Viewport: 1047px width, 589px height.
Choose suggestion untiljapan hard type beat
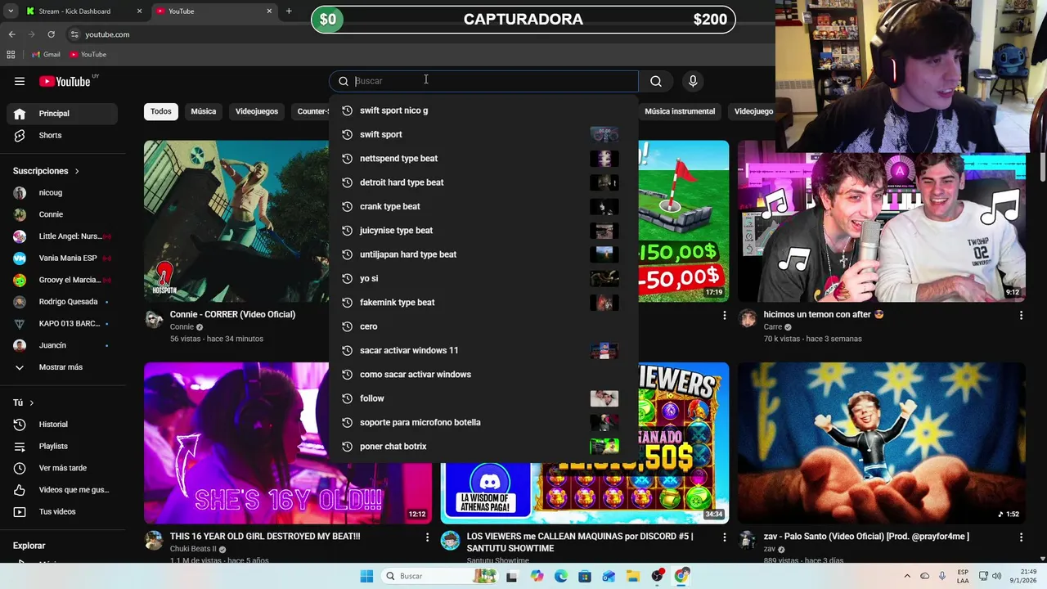point(483,254)
